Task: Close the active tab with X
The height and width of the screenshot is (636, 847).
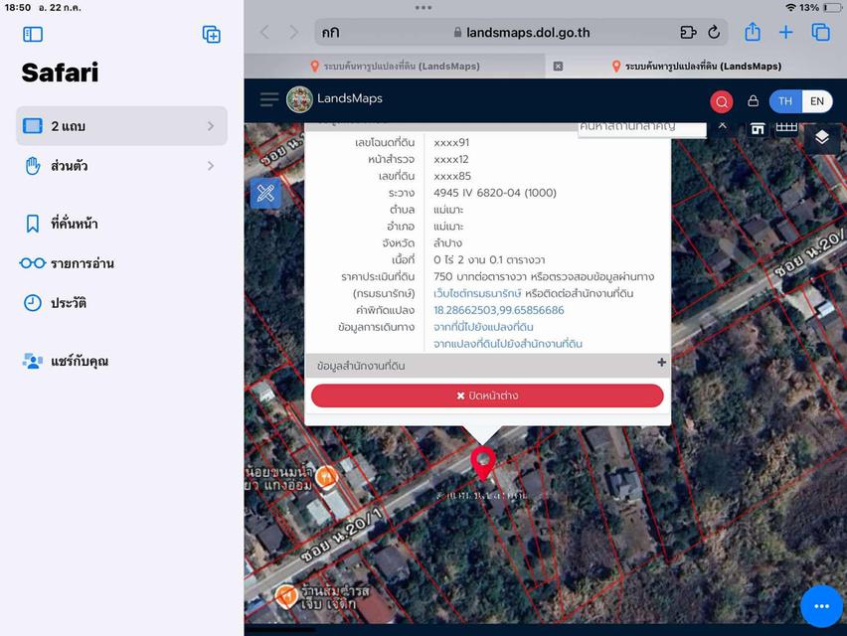Action: pos(558,67)
